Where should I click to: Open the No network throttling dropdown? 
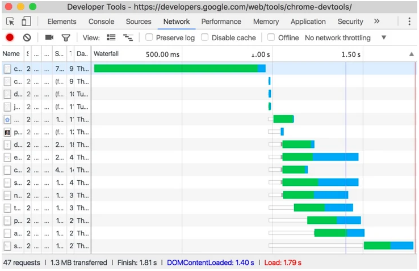coord(345,37)
